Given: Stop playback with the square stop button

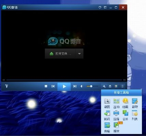Looking at the screenshot, I should (46, 86).
